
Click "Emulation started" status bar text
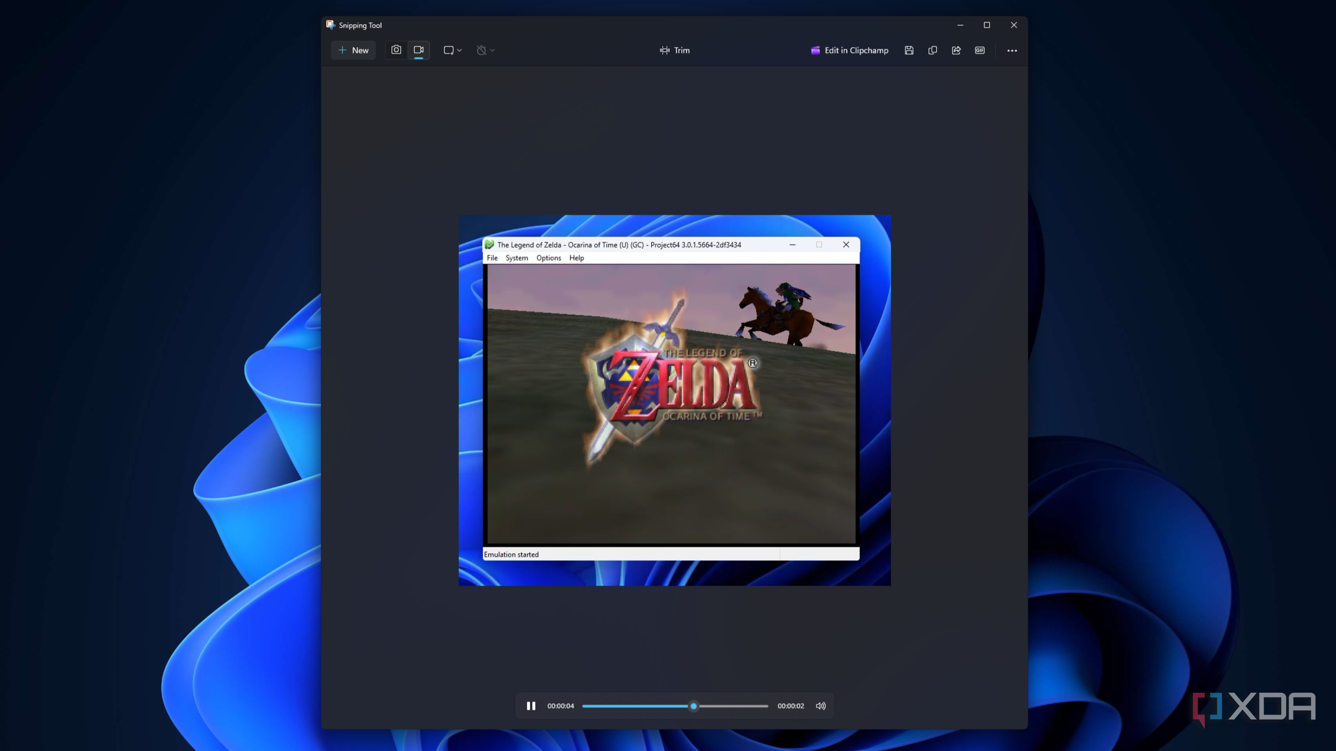[x=511, y=554]
